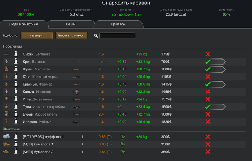This screenshot has height=161, width=252.
Task: Remove Красный, Фермер from the caravan
Action: [208, 84]
